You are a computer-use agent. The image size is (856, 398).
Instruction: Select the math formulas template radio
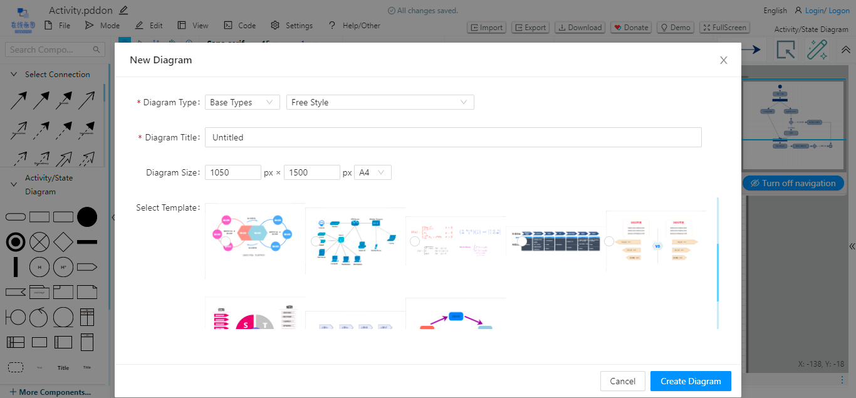coord(414,241)
